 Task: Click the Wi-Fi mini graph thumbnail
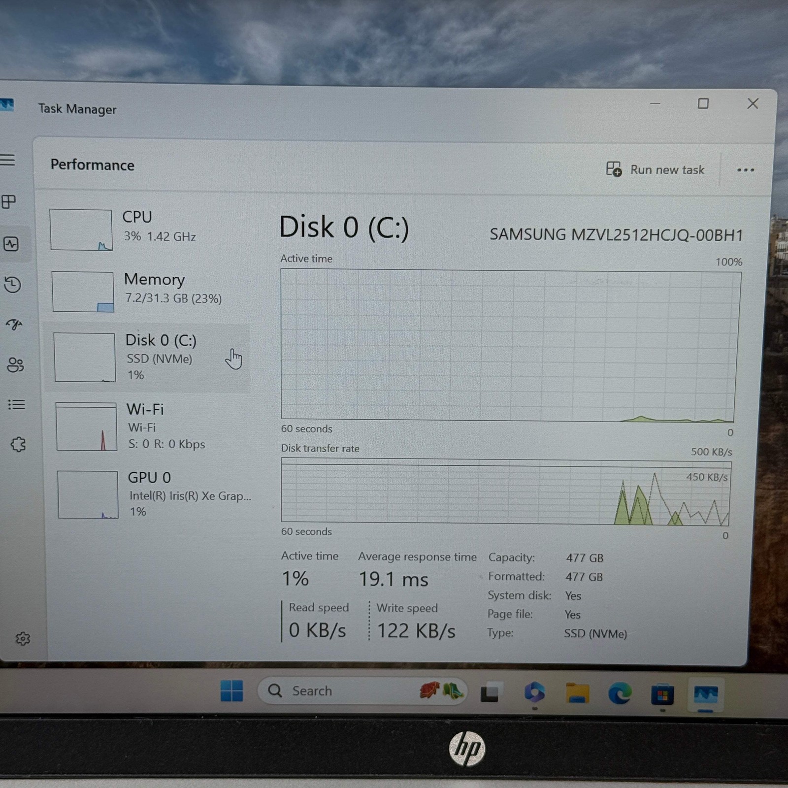pyautogui.click(x=86, y=427)
